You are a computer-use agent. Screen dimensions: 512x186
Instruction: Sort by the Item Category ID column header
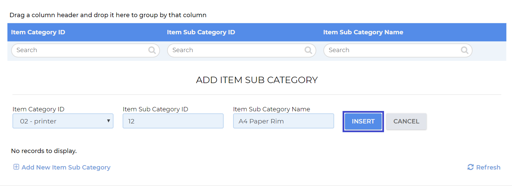point(38,32)
